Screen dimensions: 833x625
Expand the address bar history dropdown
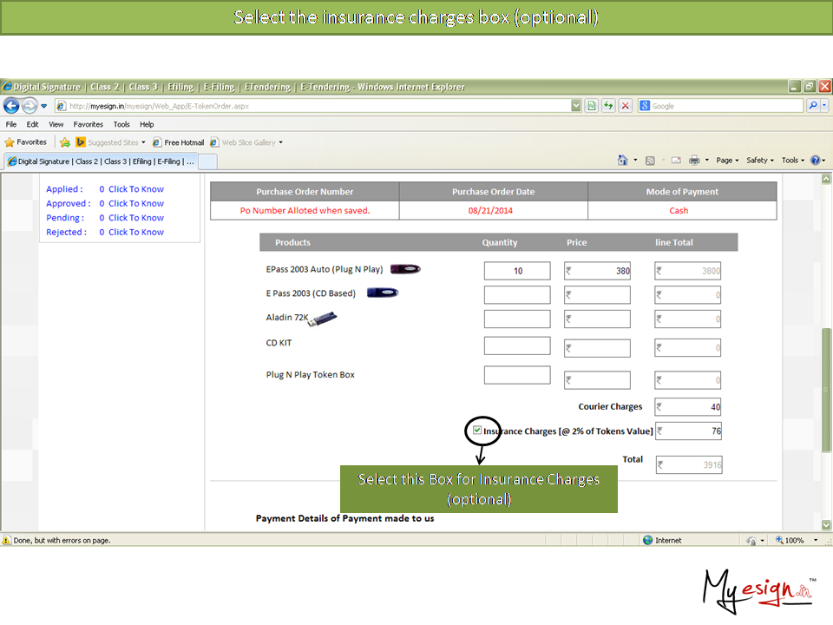point(576,106)
